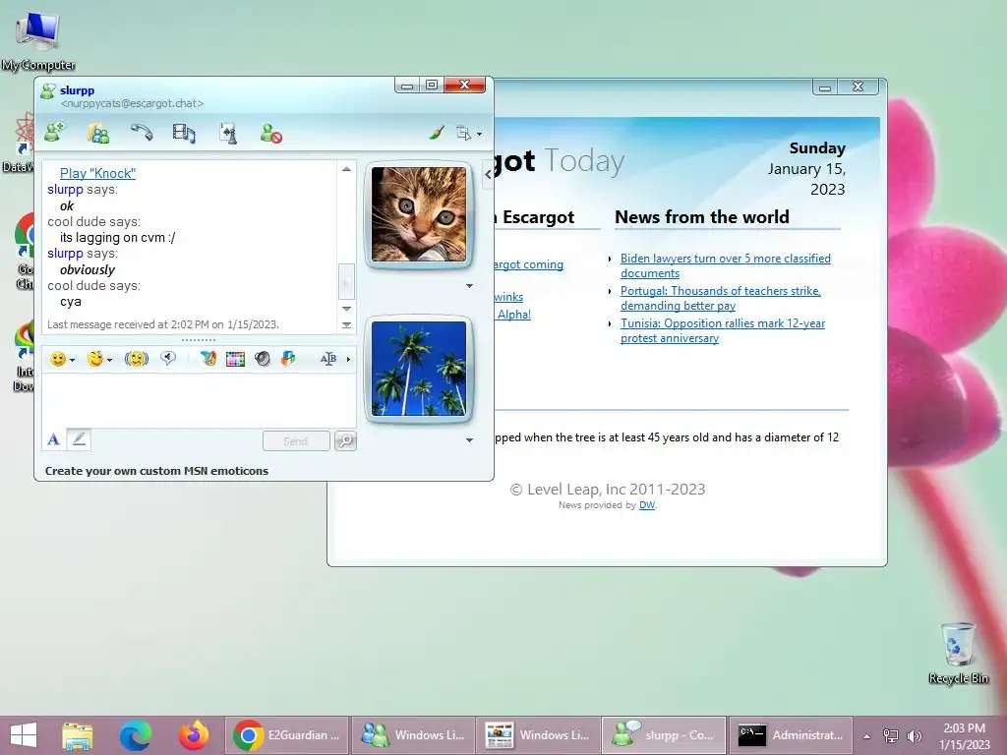
Task: Open the video and music sharing icon
Action: point(184,133)
